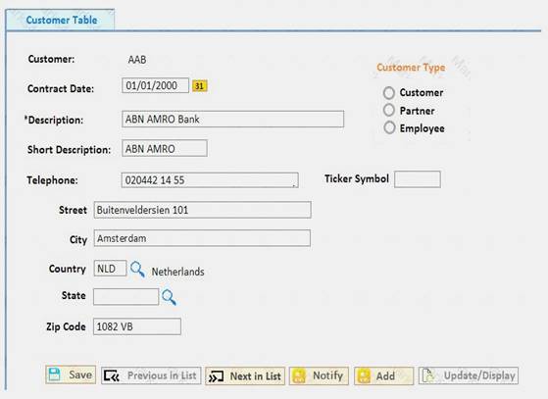The height and width of the screenshot is (399, 548).
Task: Click the Next in List button
Action: (x=245, y=376)
